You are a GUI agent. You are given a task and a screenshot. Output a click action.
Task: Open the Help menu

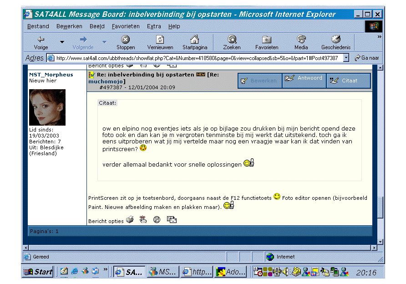174,26
